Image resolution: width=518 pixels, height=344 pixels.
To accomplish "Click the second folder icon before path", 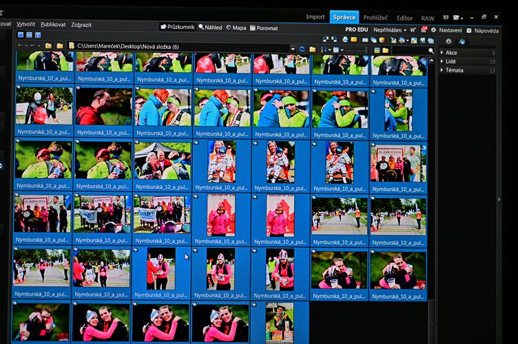I will 59,46.
